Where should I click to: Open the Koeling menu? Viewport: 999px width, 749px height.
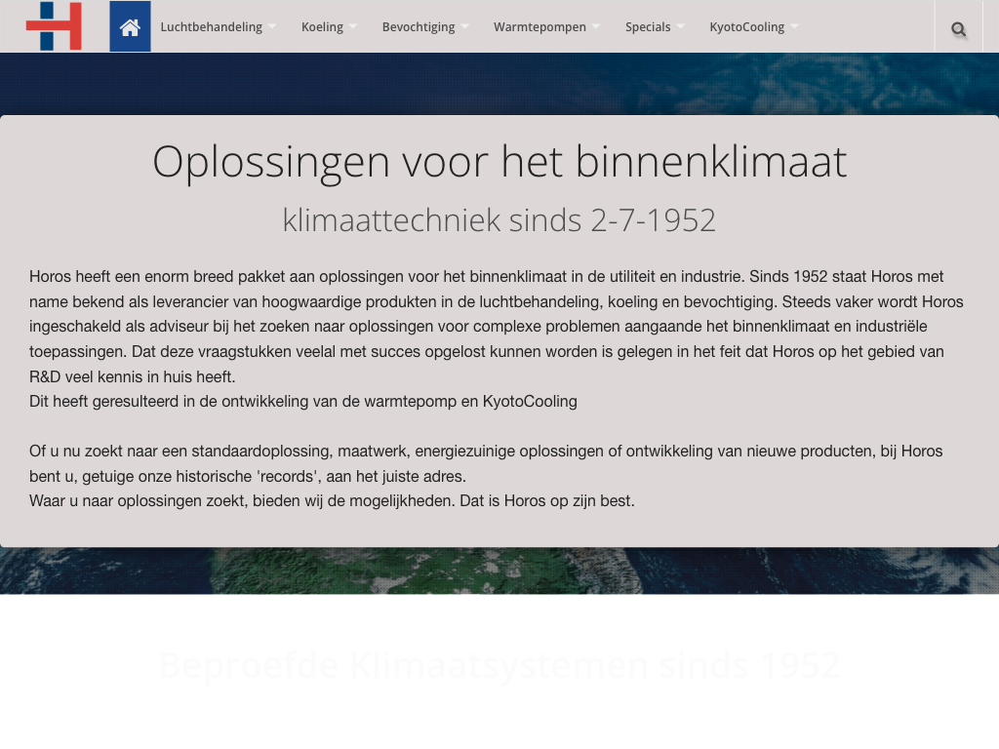point(322,27)
